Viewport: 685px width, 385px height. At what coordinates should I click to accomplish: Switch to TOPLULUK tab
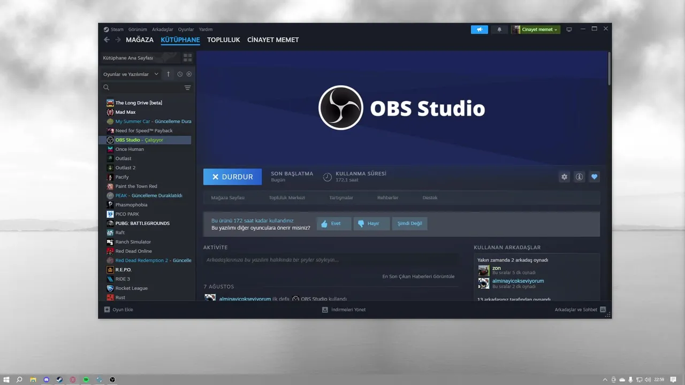(224, 40)
